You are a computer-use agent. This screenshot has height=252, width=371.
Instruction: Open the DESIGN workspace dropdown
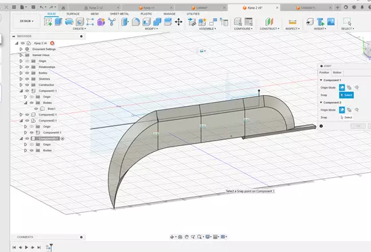point(26,22)
